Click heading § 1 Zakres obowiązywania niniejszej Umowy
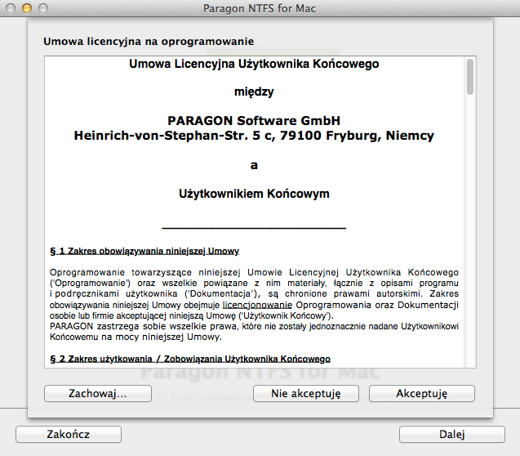 (x=144, y=251)
